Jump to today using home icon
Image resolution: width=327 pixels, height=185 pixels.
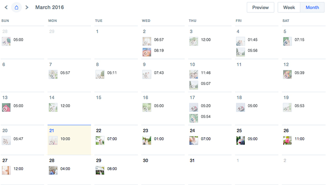(16, 7)
